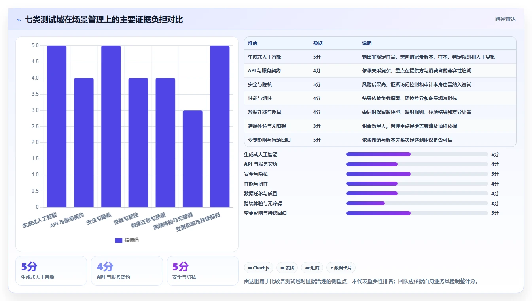Click the description starting 风险后果高
532x301 pixels.
(x=417, y=85)
